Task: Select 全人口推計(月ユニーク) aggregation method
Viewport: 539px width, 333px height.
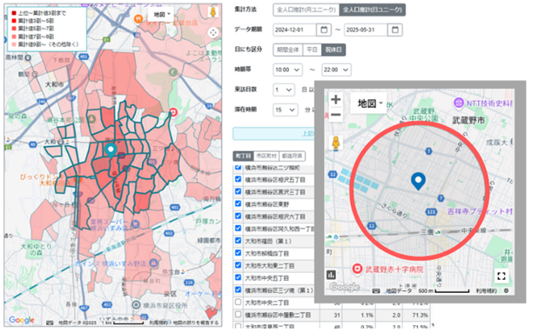Action: coord(307,10)
